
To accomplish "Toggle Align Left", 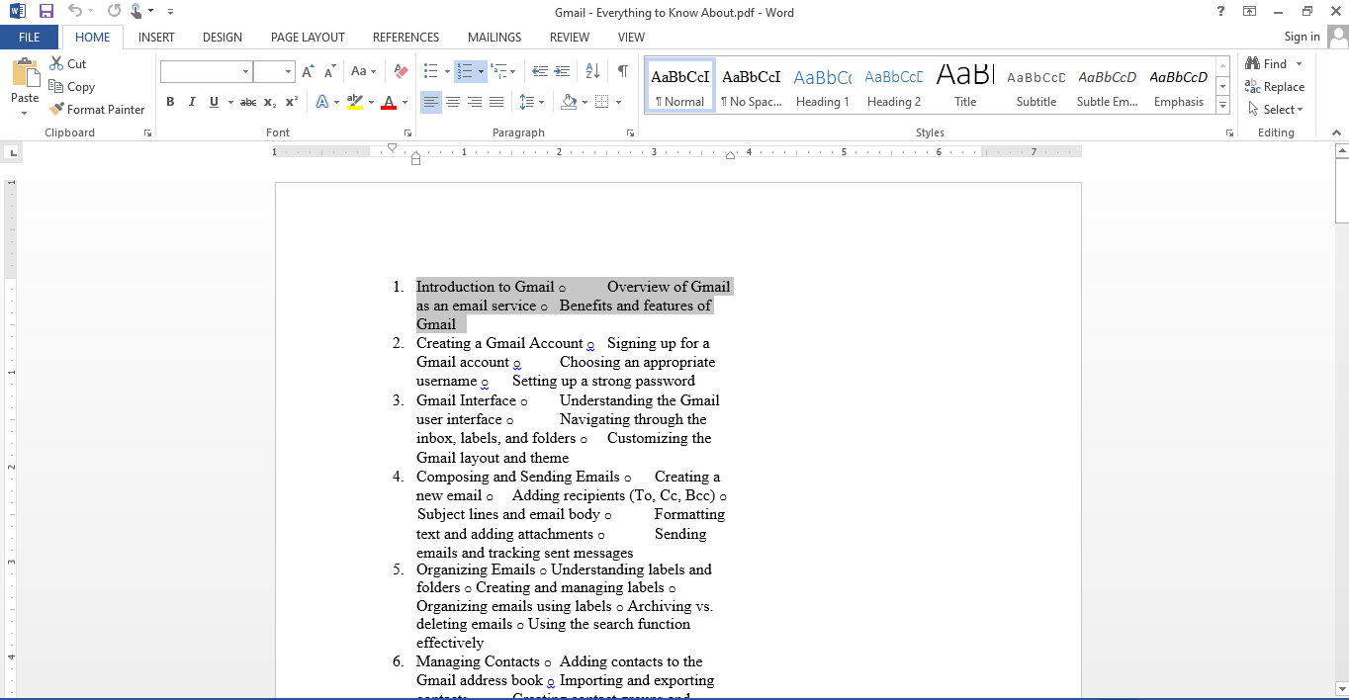I will (431, 102).
